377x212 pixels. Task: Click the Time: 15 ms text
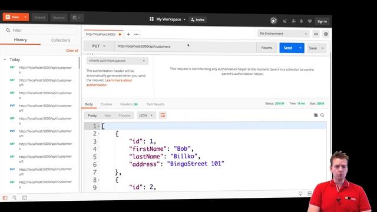click(x=297, y=104)
